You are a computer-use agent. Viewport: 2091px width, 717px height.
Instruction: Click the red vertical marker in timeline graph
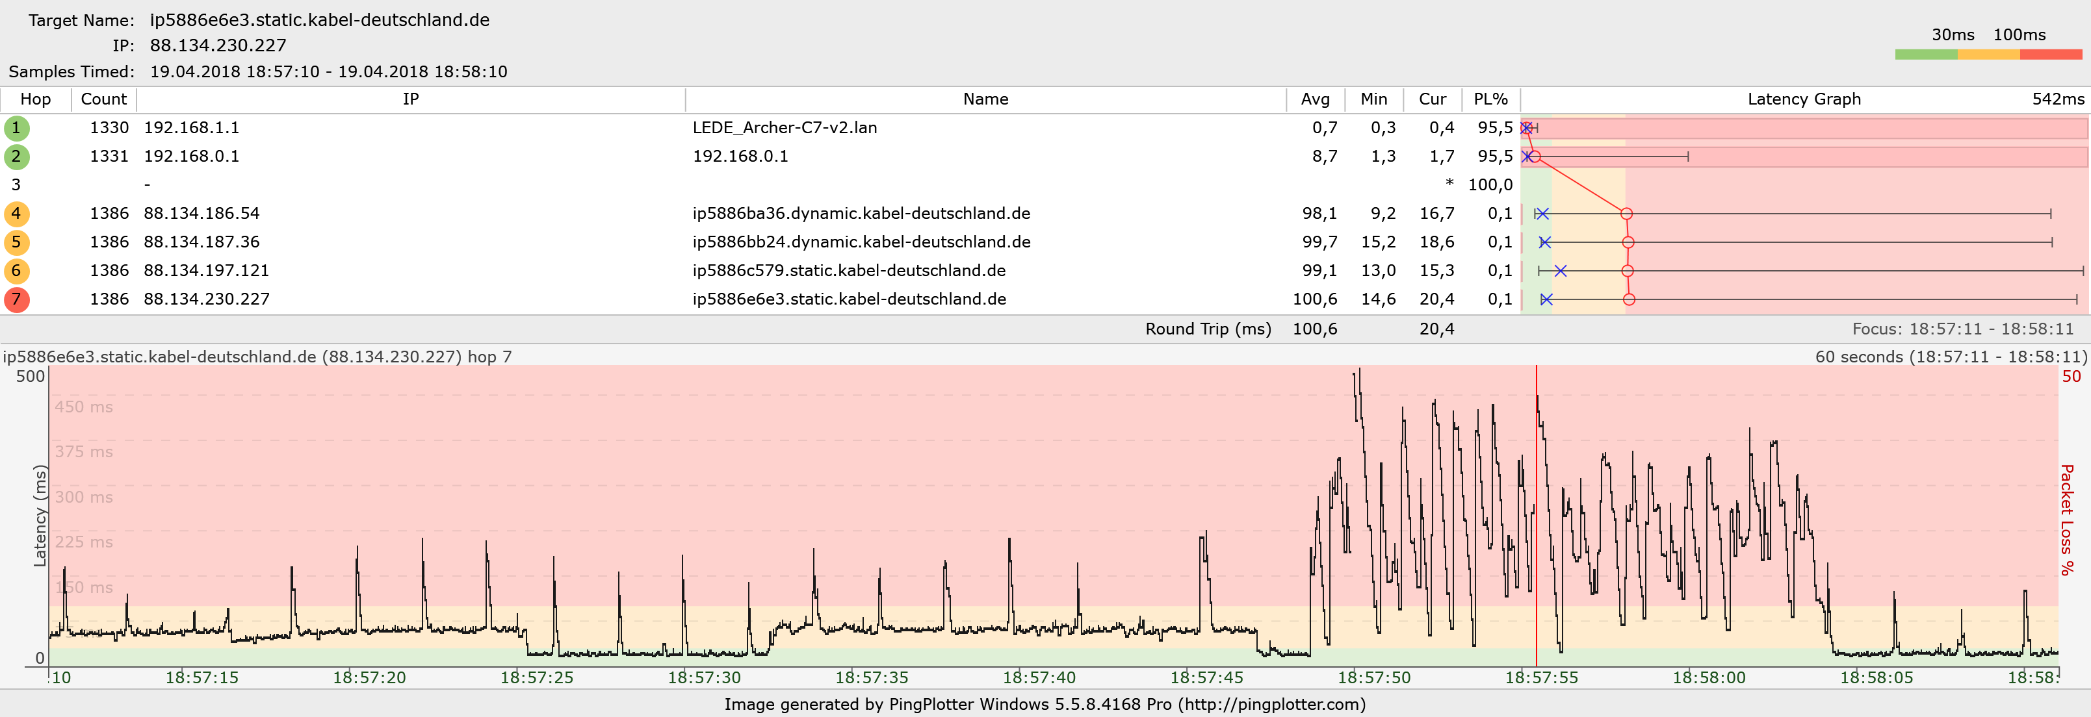tap(1536, 516)
